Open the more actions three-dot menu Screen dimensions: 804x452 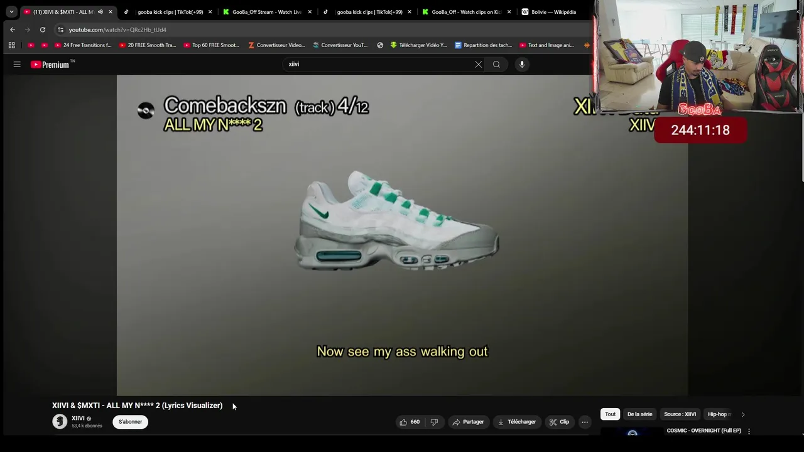pos(585,422)
